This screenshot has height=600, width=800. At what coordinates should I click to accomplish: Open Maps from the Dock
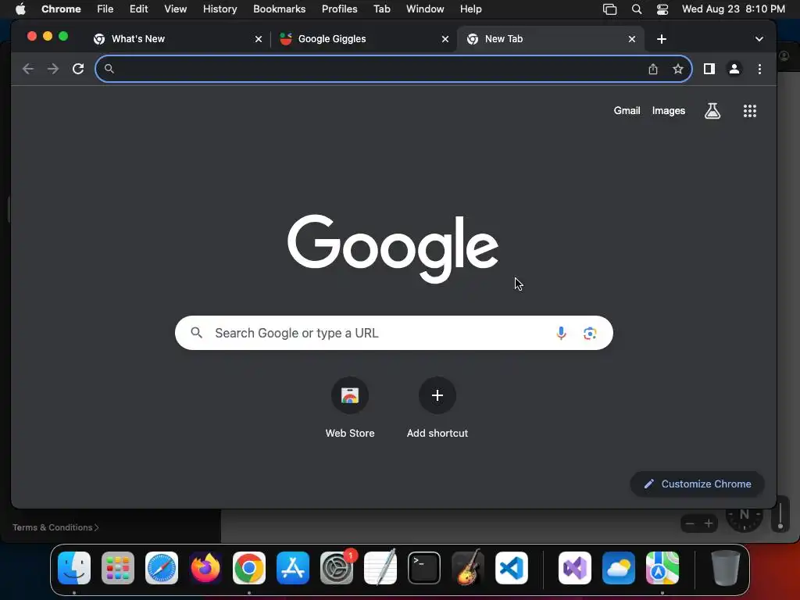662,568
